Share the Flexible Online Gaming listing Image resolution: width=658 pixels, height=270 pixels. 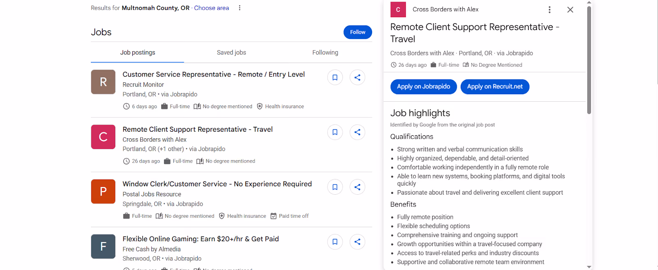click(x=357, y=242)
